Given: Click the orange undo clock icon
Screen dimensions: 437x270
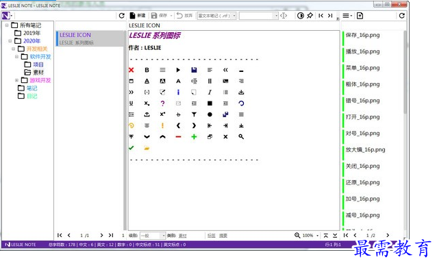Looking at the screenshot, I should pyautogui.click(x=132, y=125).
